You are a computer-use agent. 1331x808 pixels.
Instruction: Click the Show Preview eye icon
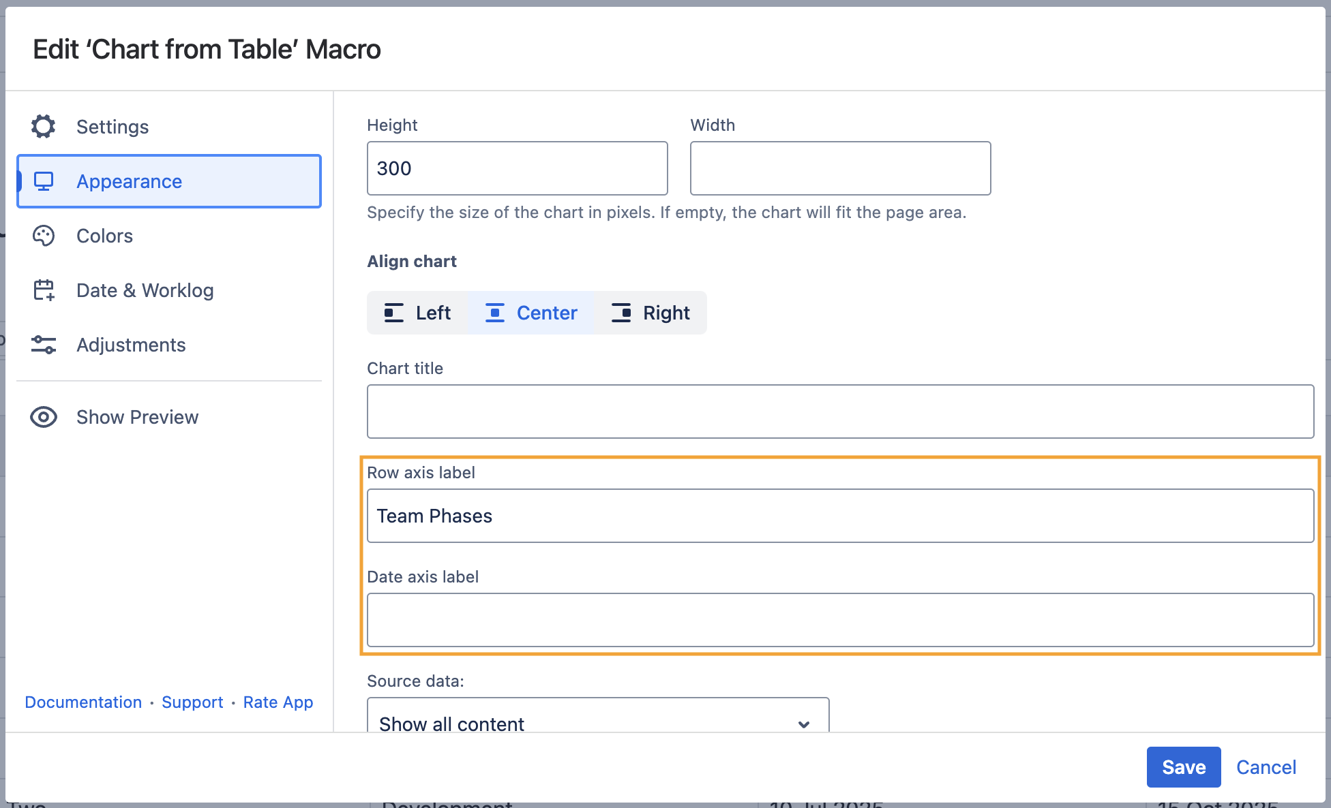pyautogui.click(x=43, y=417)
